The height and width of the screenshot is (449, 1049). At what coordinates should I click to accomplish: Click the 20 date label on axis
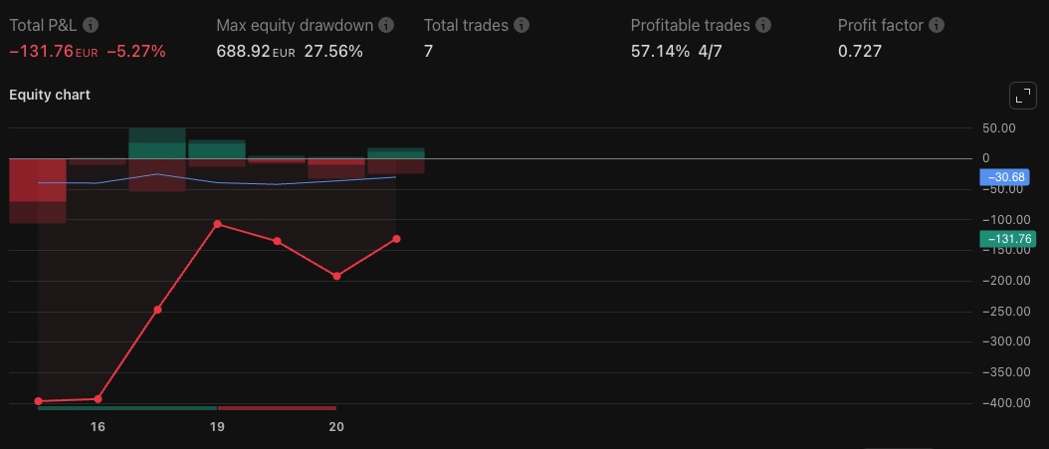click(x=336, y=427)
